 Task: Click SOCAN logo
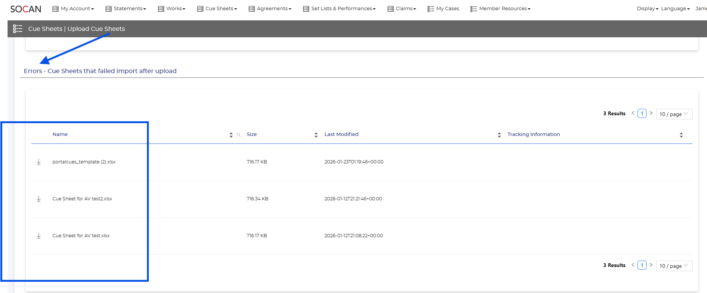coord(26,9)
